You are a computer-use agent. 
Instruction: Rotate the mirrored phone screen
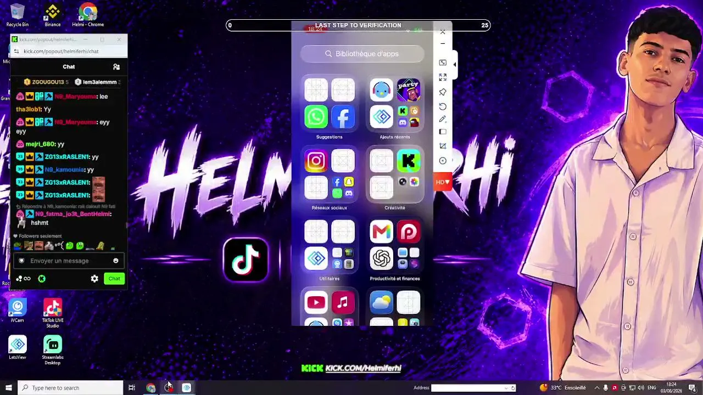point(443,106)
